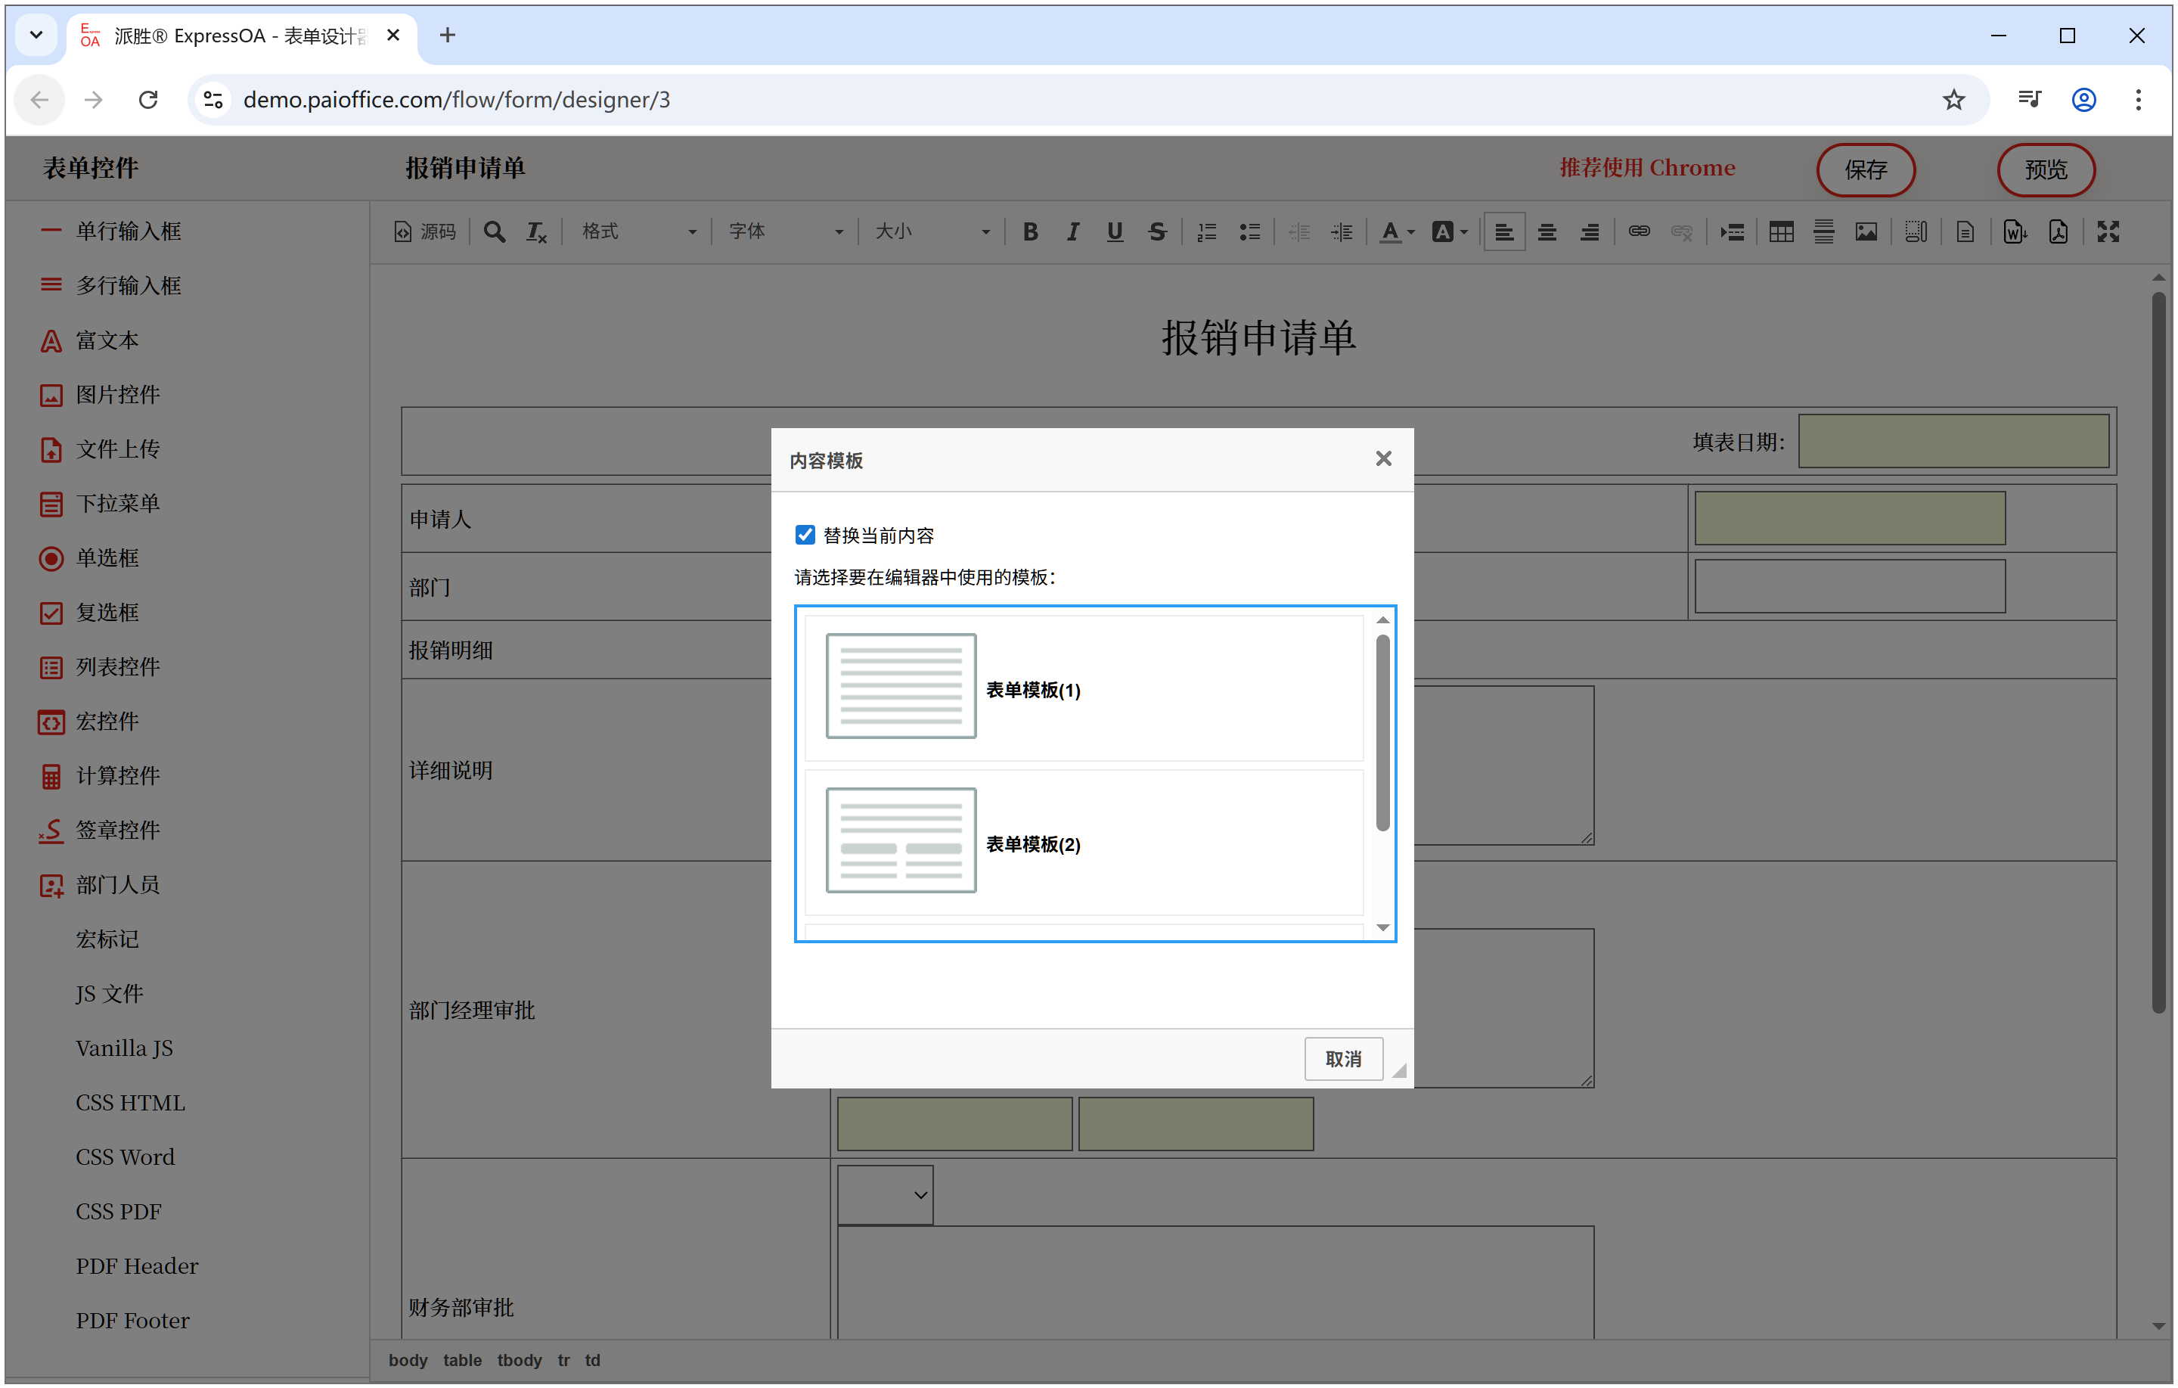The width and height of the screenshot is (2178, 1388).
Task: Select 单行输入框 from control list
Action: 128,231
